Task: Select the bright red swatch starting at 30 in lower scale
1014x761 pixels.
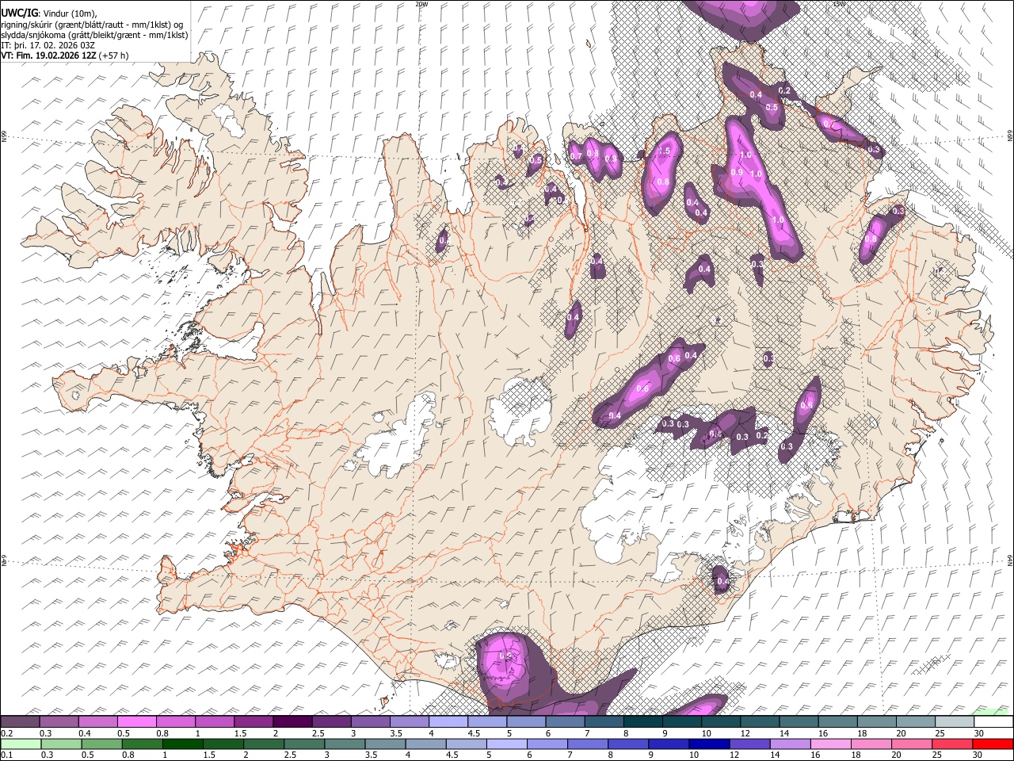Action: point(993,744)
